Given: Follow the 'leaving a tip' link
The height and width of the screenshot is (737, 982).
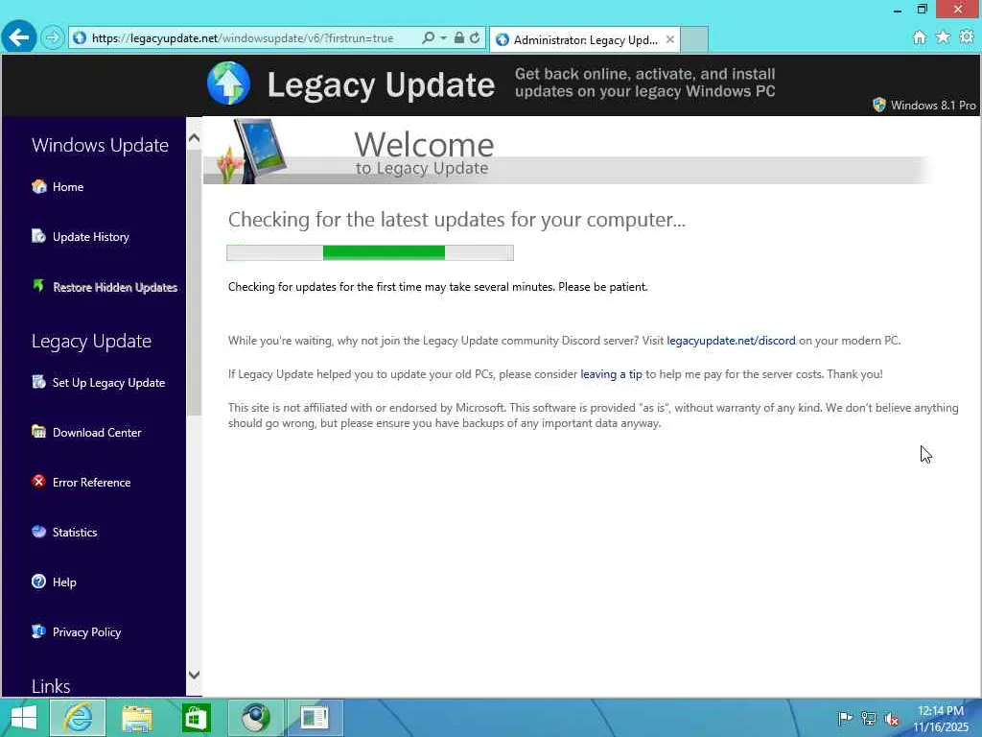Looking at the screenshot, I should pos(611,374).
